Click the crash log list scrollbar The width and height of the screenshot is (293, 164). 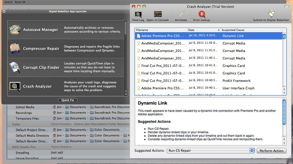pos(284,61)
